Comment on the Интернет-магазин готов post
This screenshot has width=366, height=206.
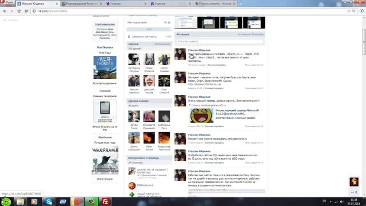point(214,88)
